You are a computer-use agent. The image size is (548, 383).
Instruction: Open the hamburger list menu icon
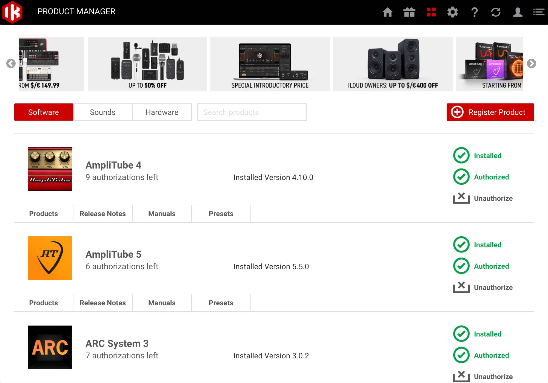(538, 12)
